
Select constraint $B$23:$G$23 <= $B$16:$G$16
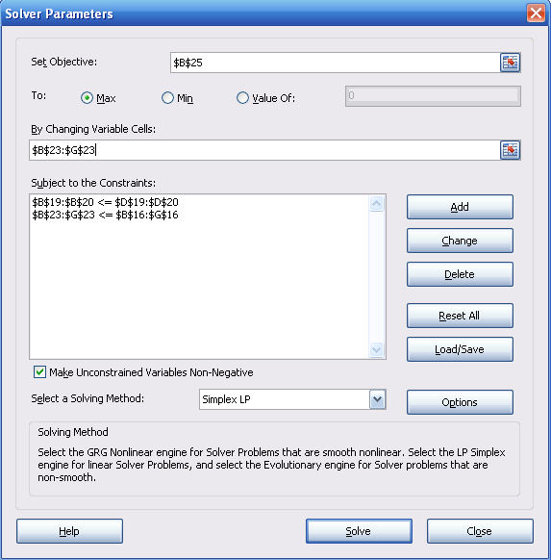coord(105,215)
